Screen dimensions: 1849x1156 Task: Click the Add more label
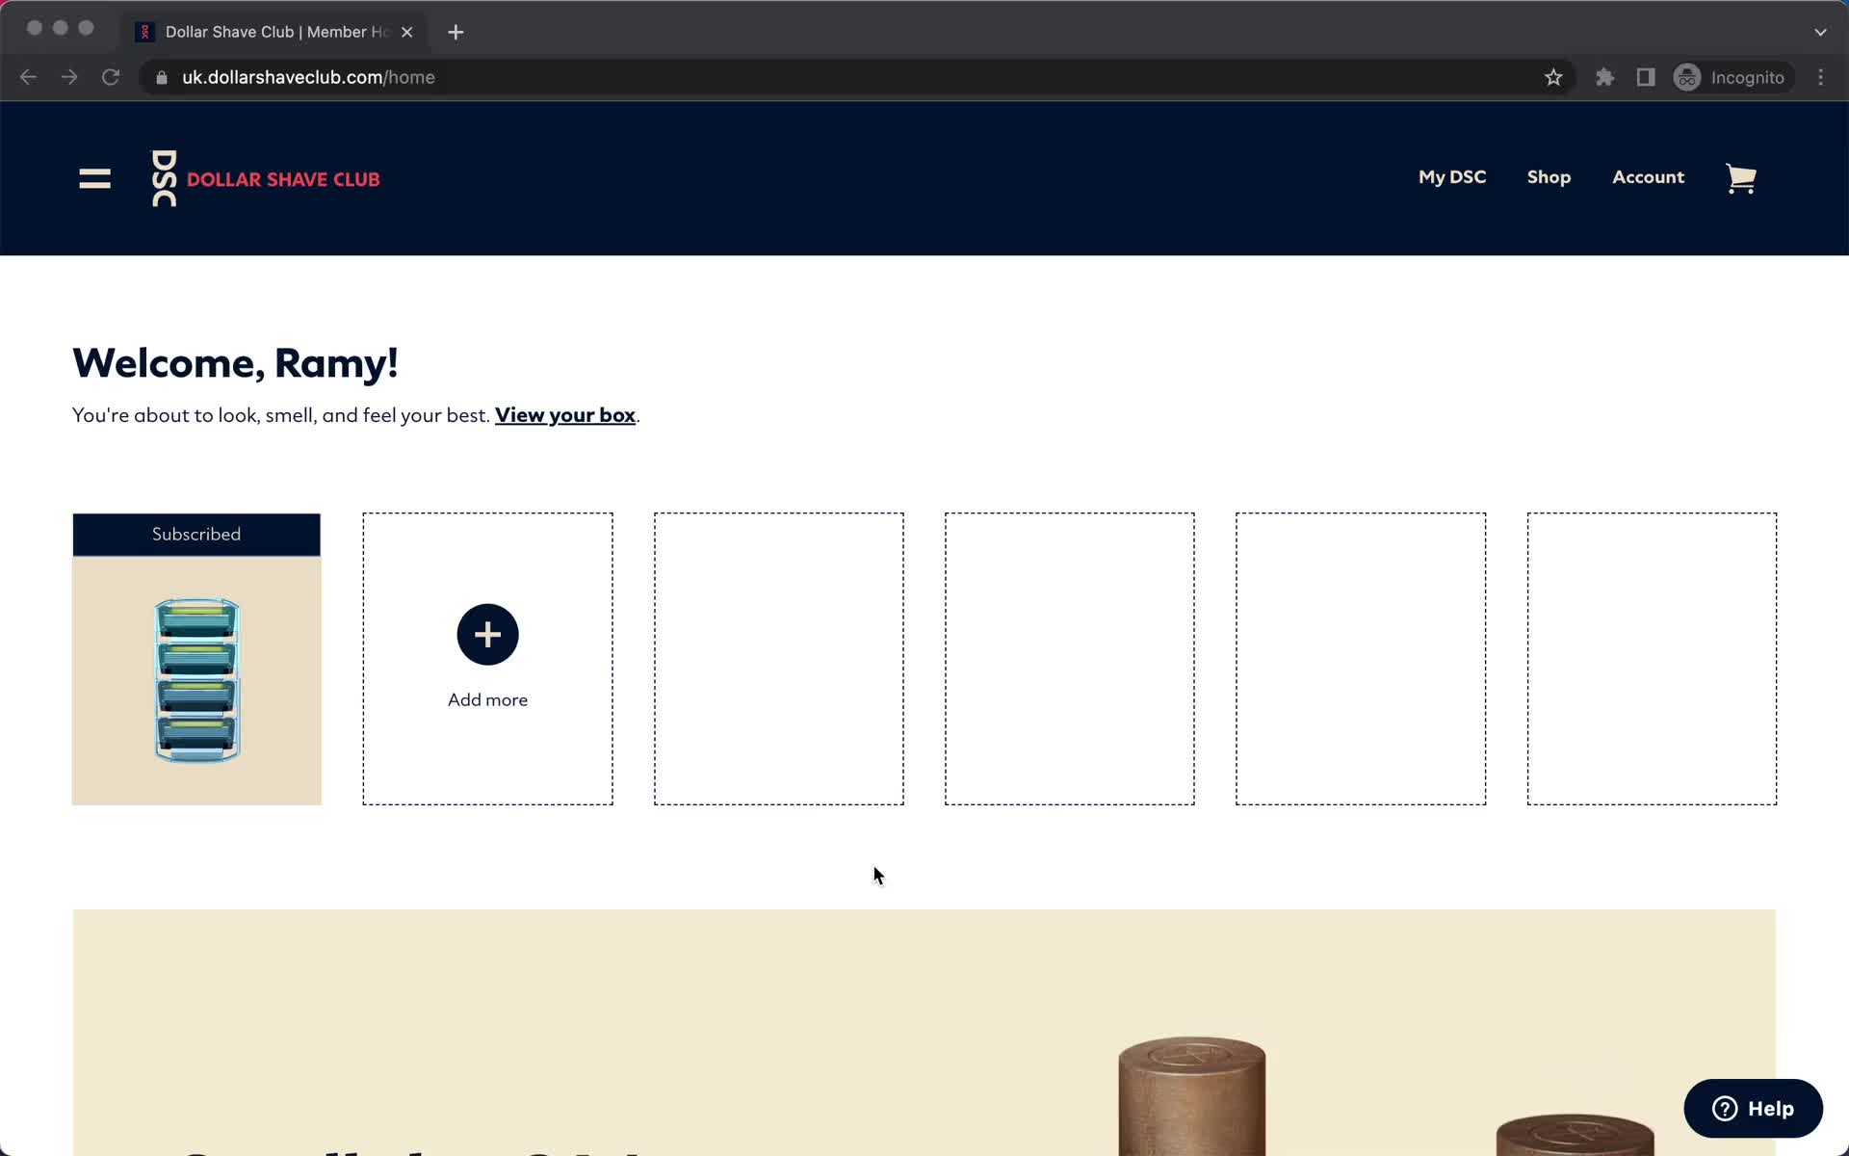click(x=487, y=700)
